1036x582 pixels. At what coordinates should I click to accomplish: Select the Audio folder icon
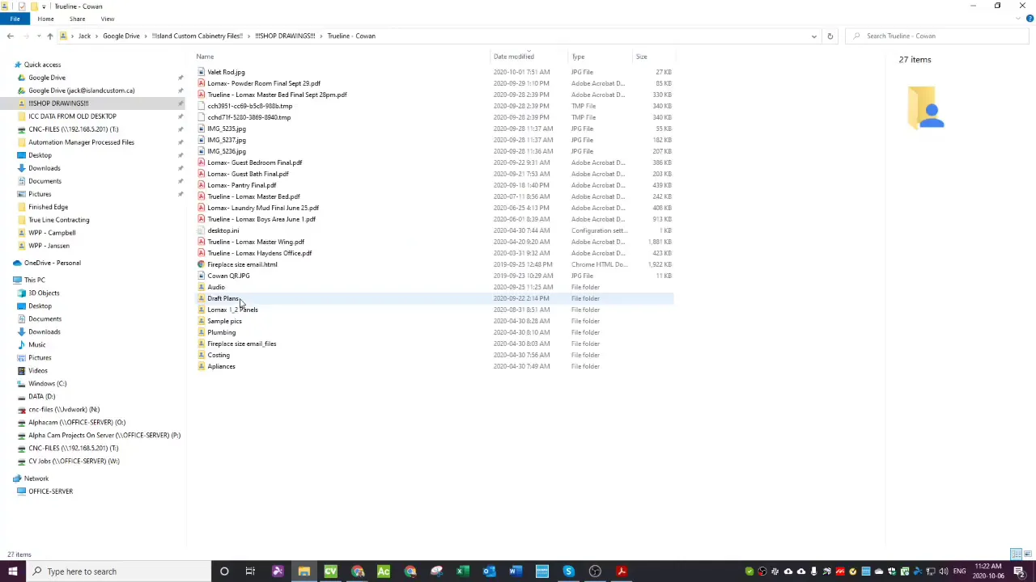pos(202,287)
